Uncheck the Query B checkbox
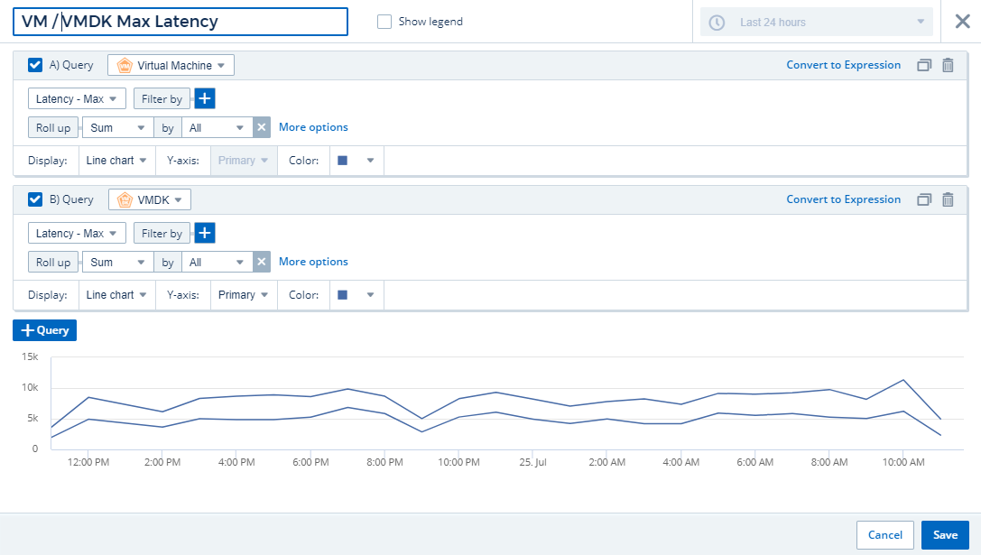 coord(35,199)
